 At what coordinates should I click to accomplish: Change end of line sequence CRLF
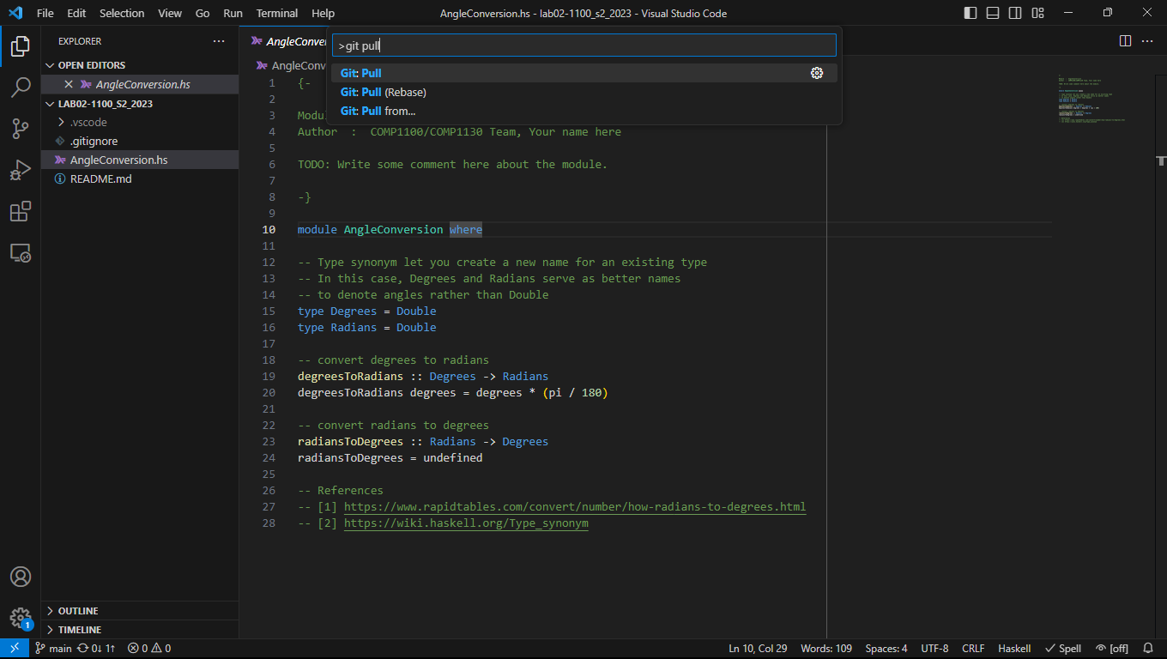tap(973, 649)
